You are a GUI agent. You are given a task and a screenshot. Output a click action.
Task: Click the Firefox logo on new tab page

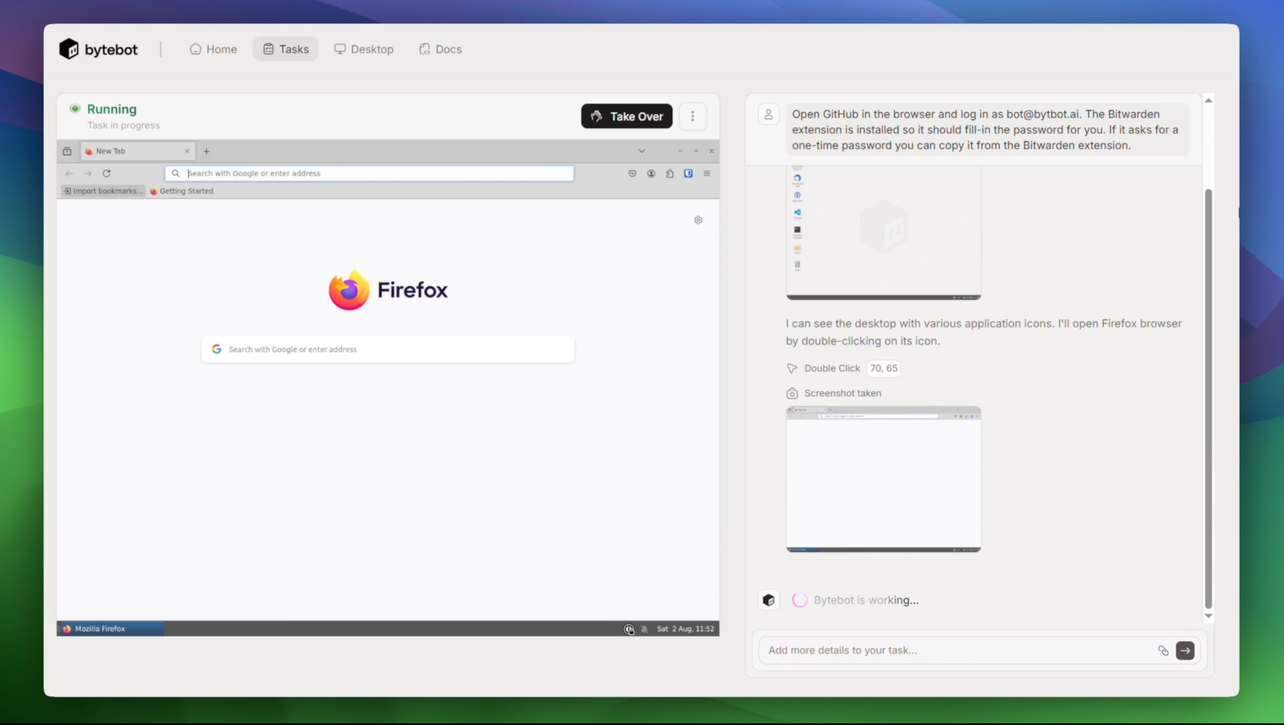pyautogui.click(x=388, y=290)
